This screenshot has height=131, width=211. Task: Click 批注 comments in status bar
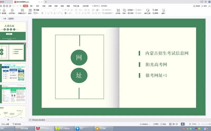point(163,124)
